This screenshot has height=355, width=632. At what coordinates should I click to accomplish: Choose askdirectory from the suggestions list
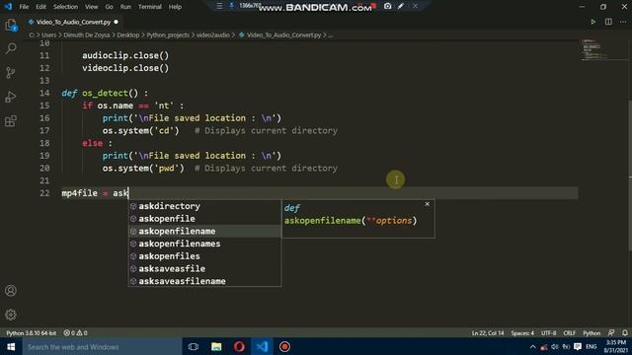(x=204, y=206)
